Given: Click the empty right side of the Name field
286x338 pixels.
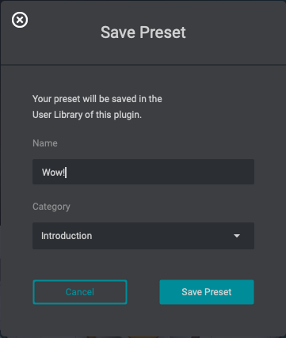Looking at the screenshot, I should click(185, 172).
